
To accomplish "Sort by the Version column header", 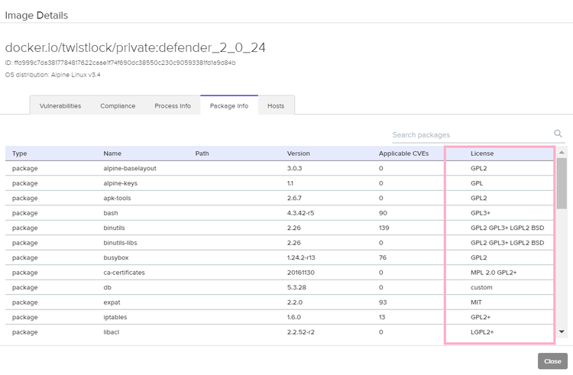I will [x=299, y=154].
